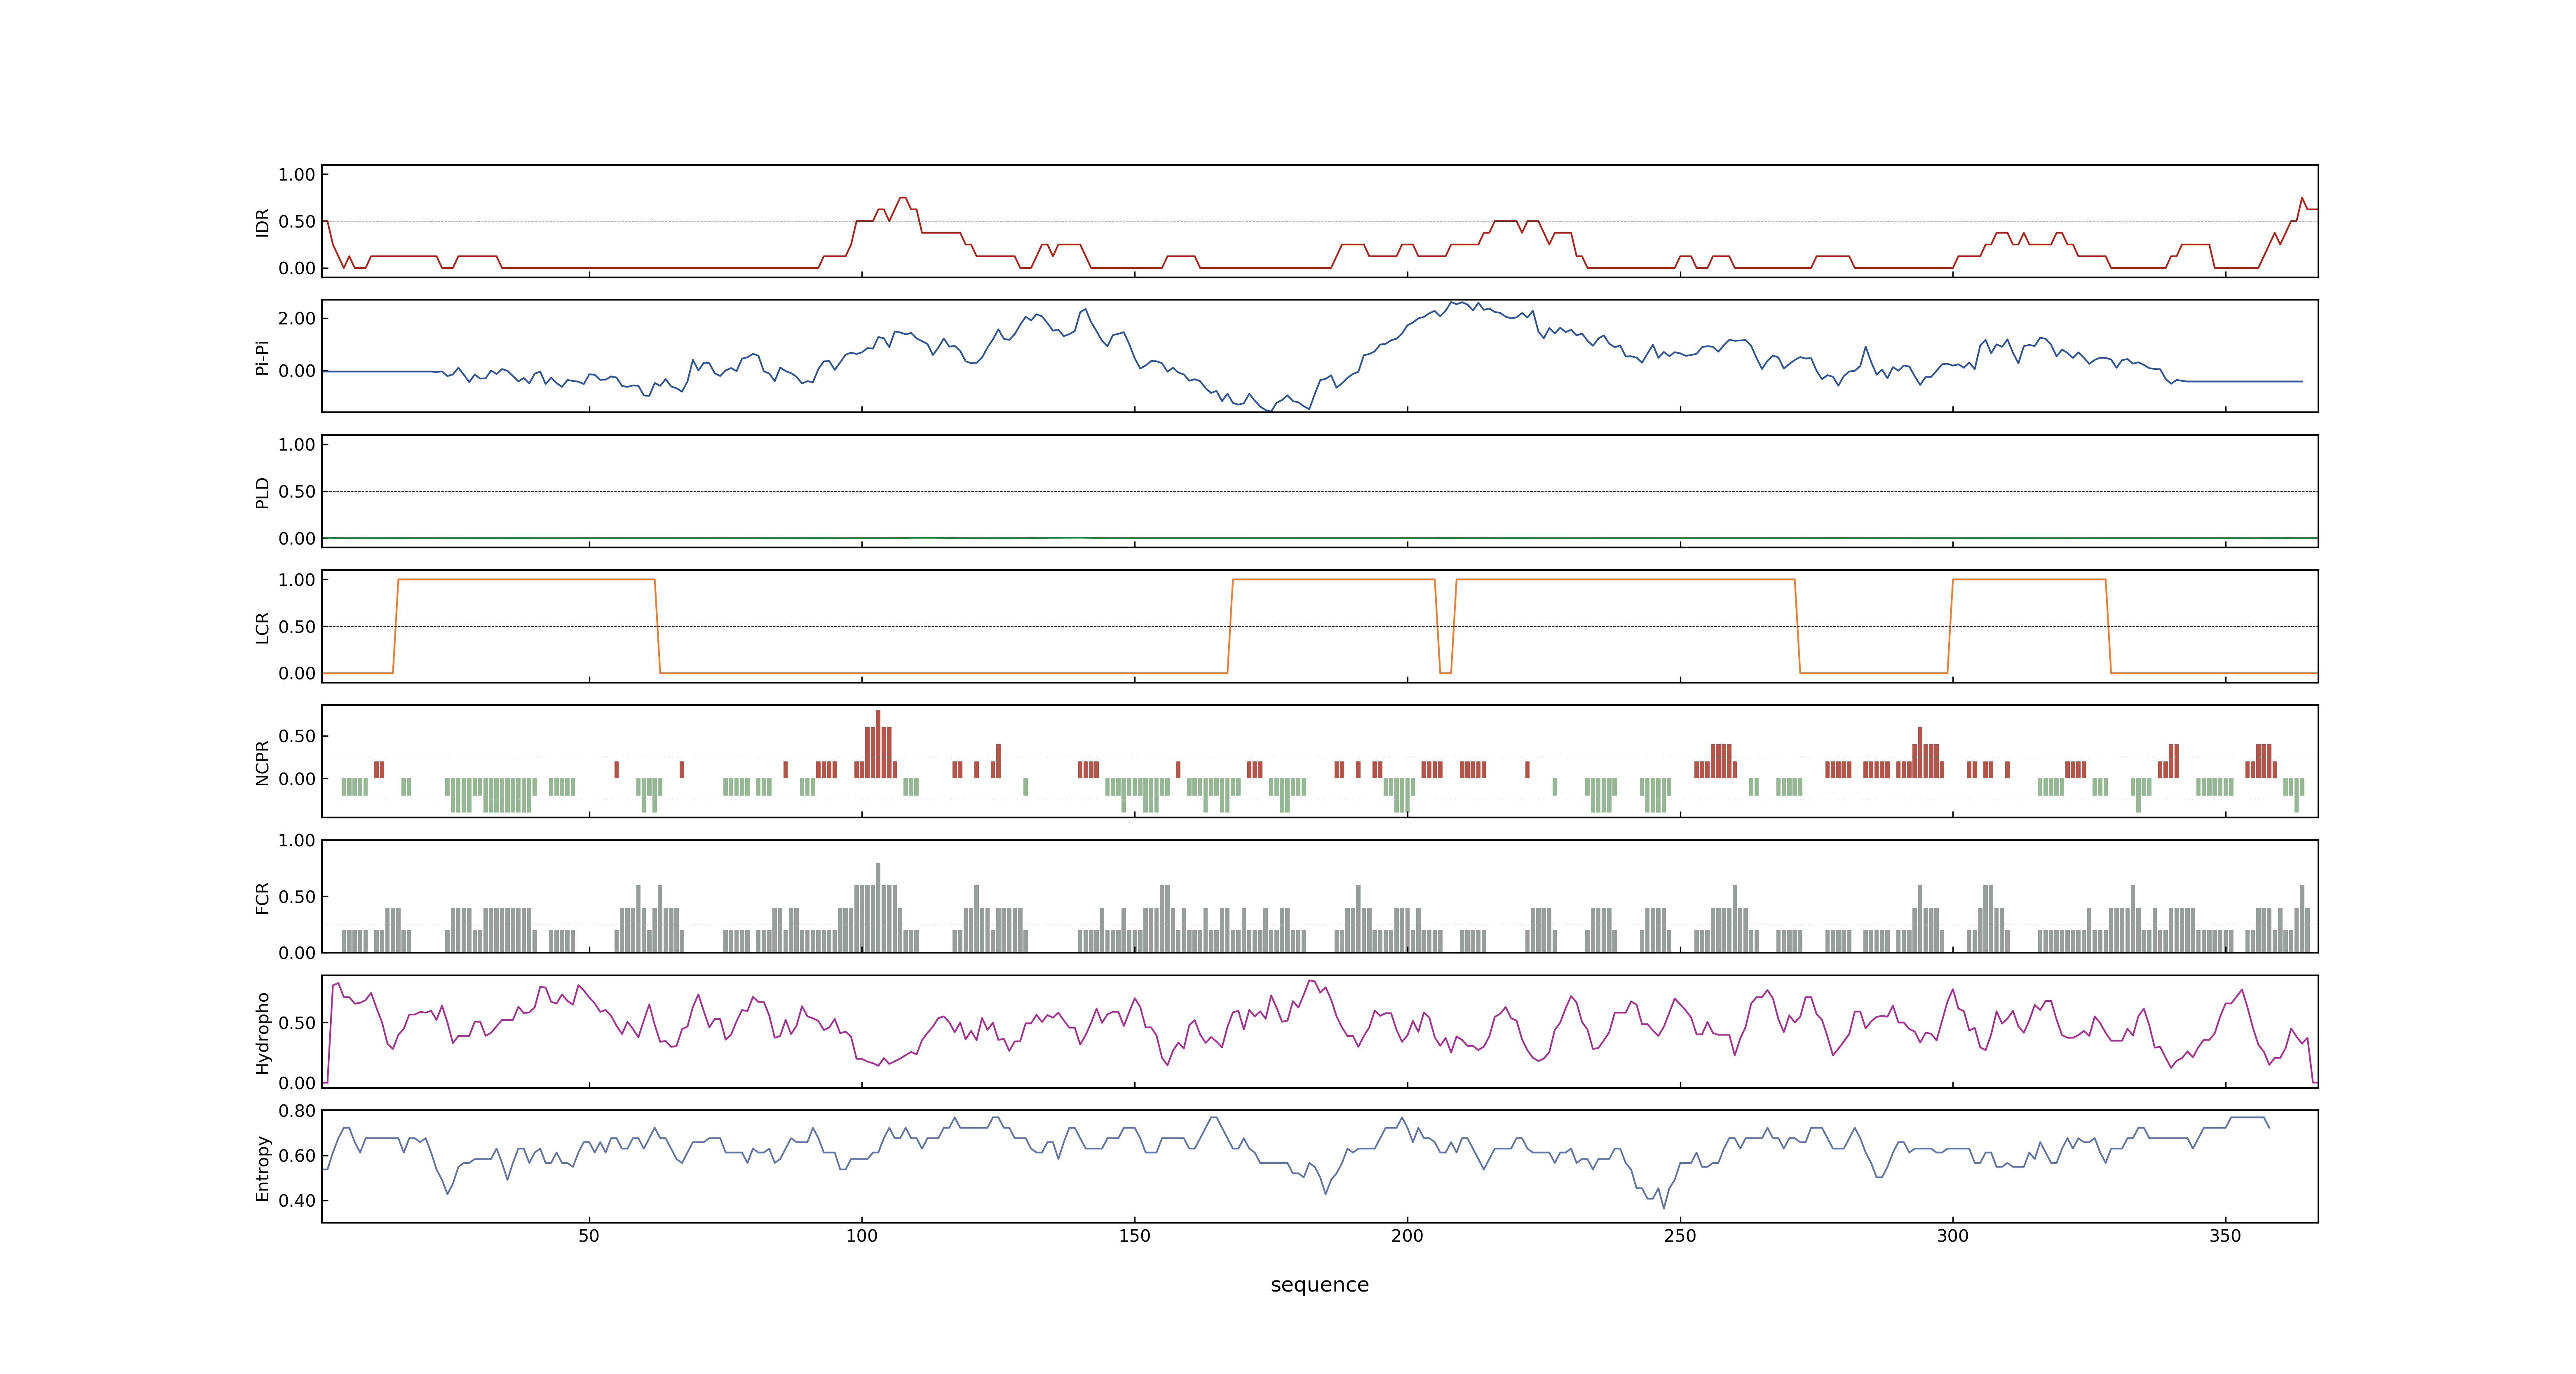This screenshot has height=1374, width=2576.
Task: Click the FCR y-axis label
Action: click(x=262, y=897)
